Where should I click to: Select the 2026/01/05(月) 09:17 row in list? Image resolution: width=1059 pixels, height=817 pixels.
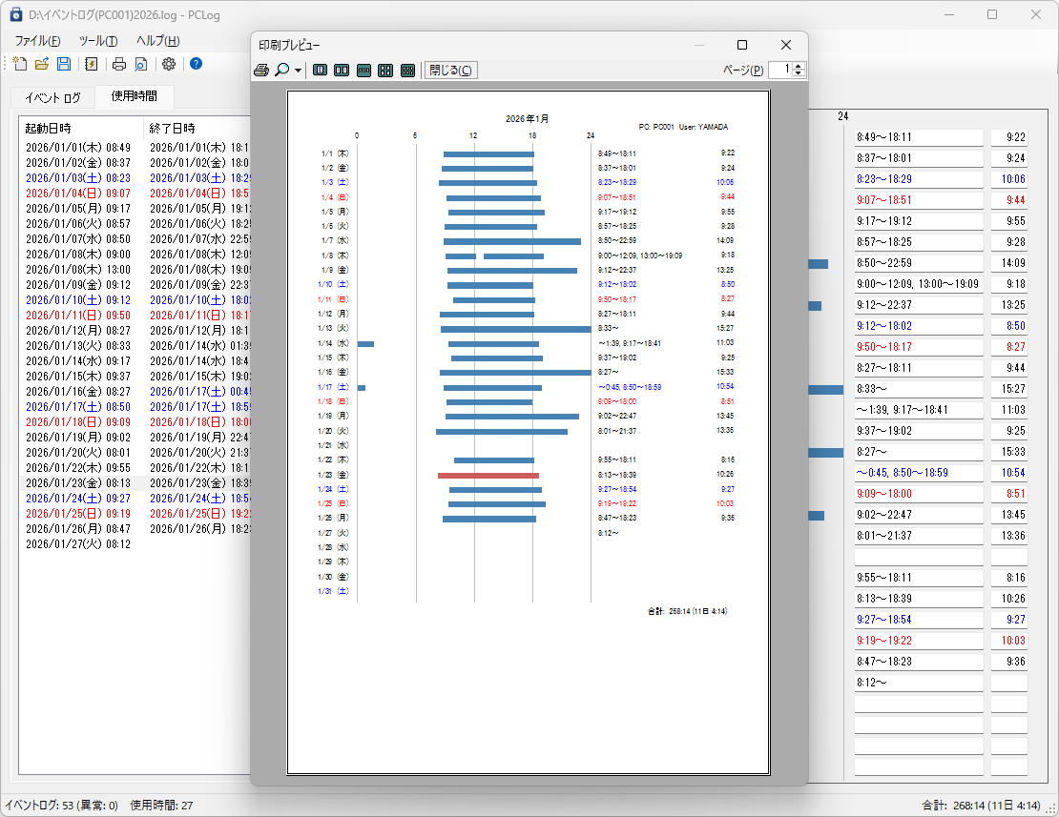[x=78, y=208]
